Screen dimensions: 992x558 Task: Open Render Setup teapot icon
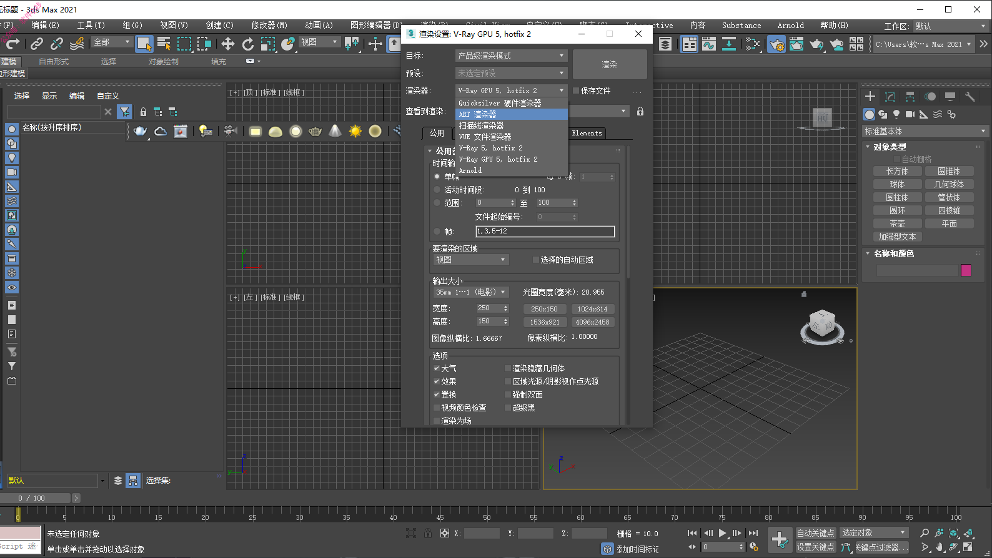click(776, 44)
